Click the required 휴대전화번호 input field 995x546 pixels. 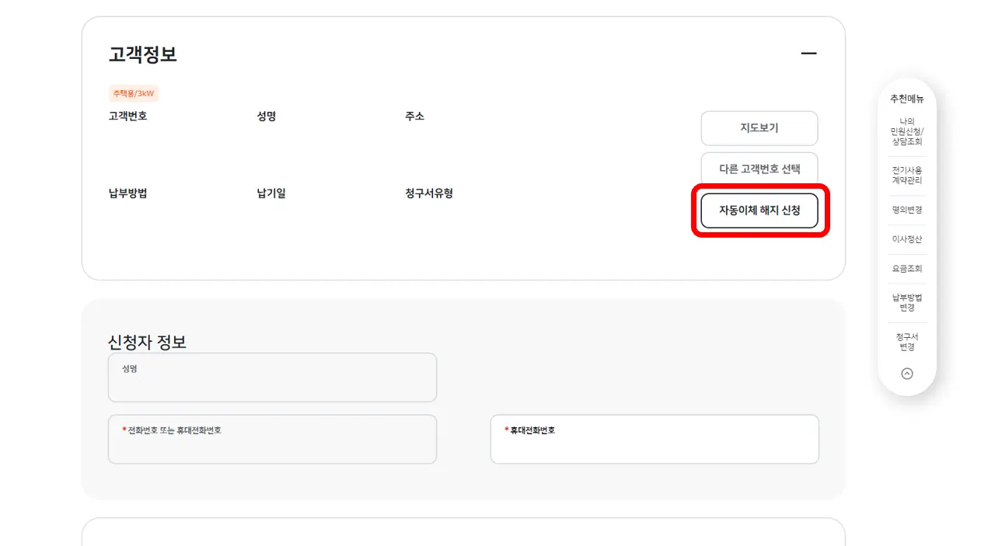point(654,439)
